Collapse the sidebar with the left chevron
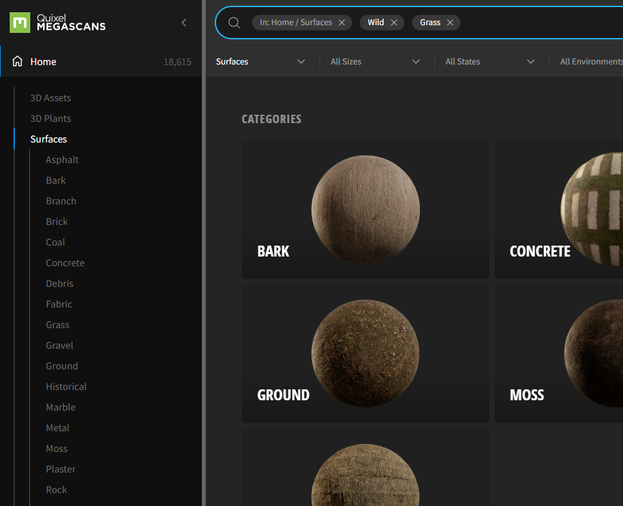623x506 pixels. pyautogui.click(x=184, y=23)
